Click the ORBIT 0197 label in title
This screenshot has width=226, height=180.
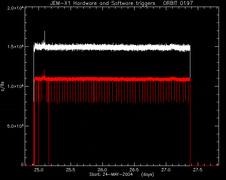pos(178,3)
